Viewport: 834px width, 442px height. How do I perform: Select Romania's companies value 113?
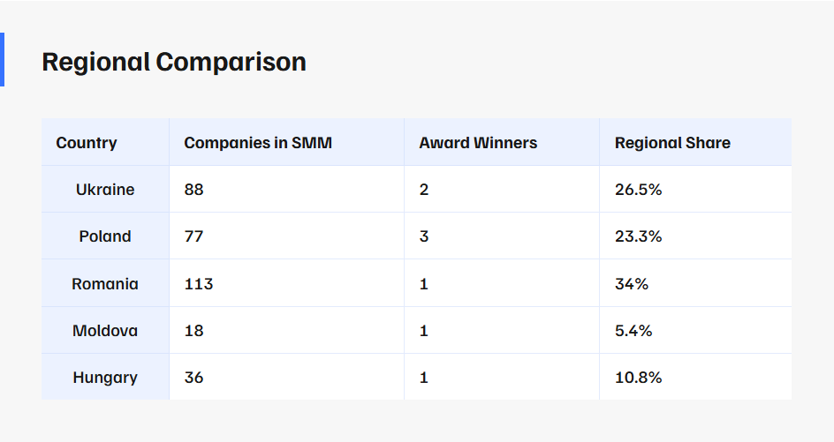pos(199,284)
